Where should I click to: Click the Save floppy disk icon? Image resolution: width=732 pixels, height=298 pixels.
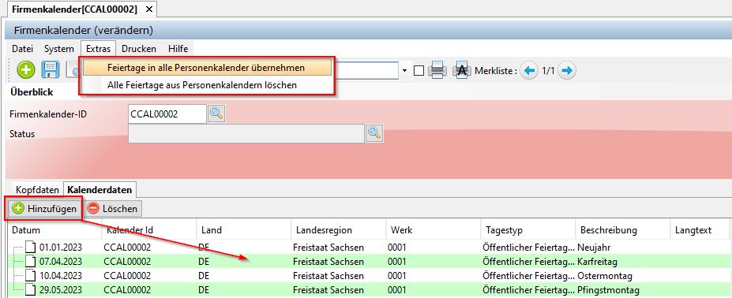[x=51, y=70]
